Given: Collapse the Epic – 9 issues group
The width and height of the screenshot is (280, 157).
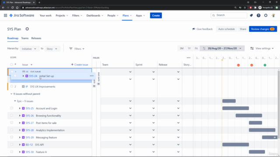Looking at the screenshot, I should pyautogui.click(x=15, y=101).
